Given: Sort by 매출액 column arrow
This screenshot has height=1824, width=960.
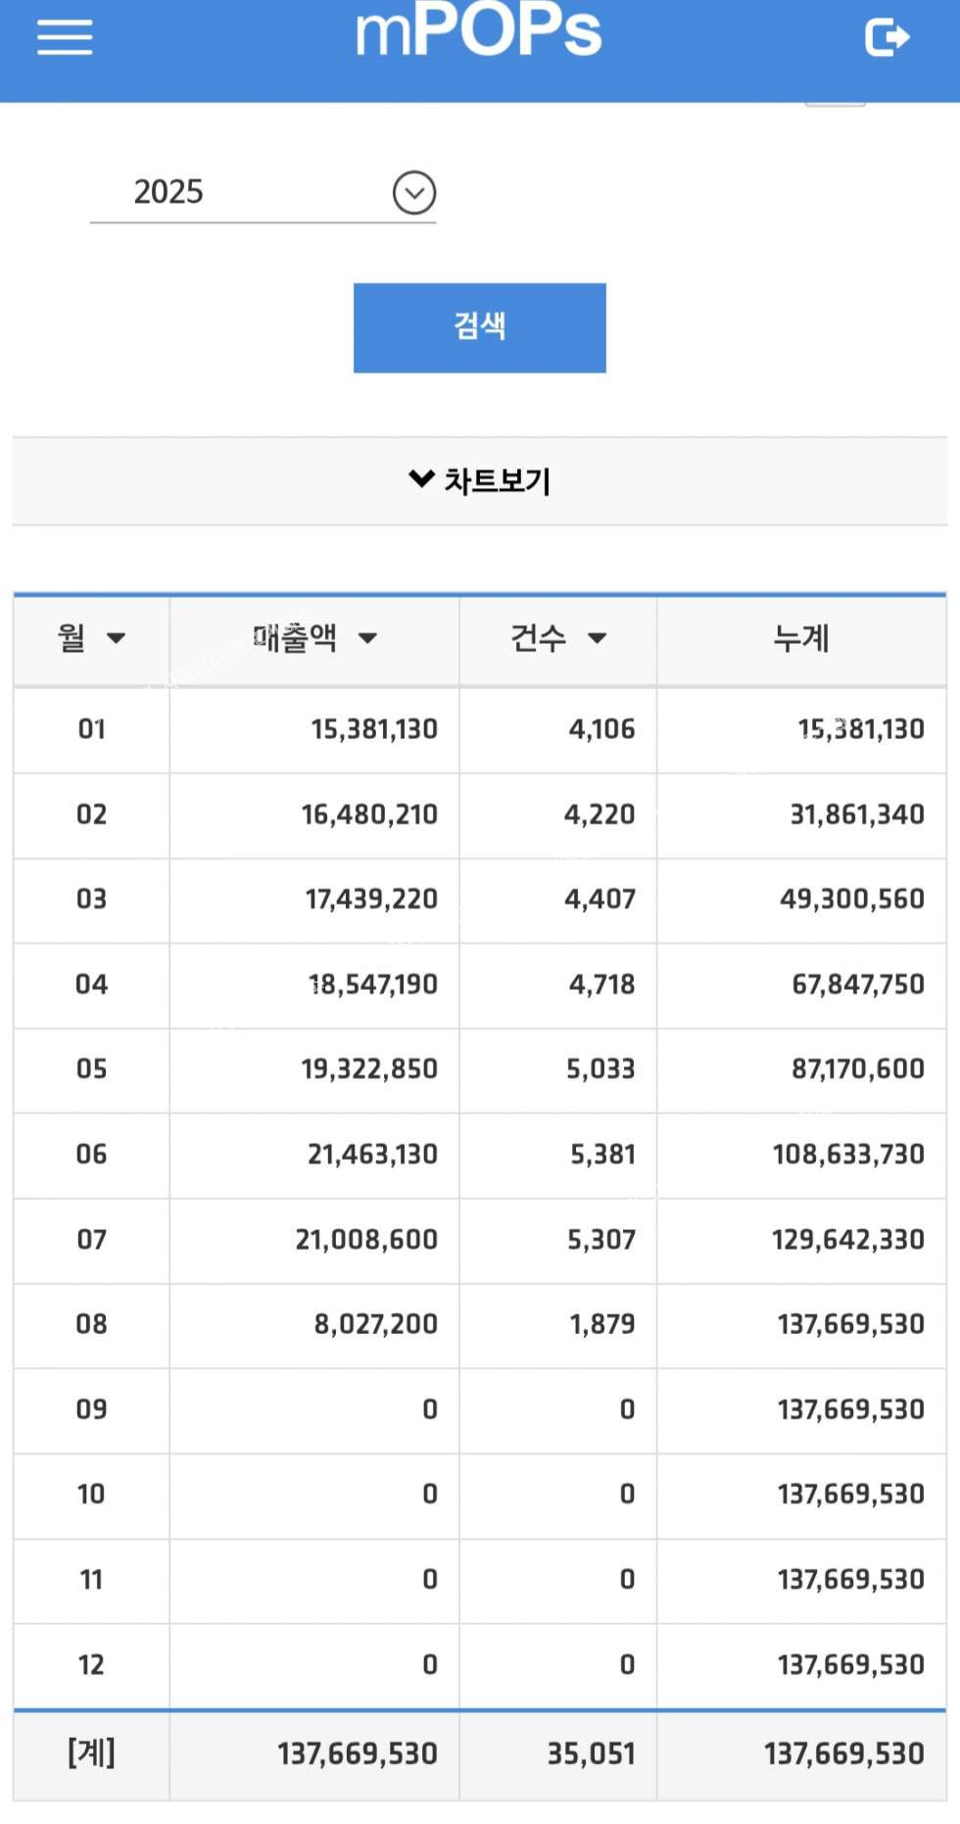Looking at the screenshot, I should pos(367,638).
